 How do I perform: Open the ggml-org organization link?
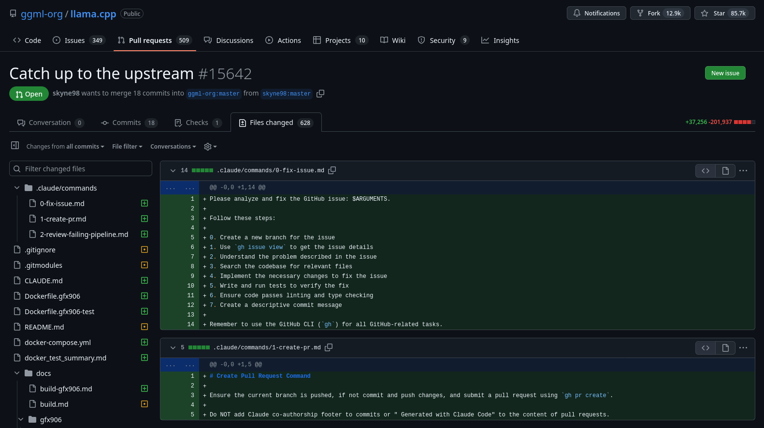point(42,14)
